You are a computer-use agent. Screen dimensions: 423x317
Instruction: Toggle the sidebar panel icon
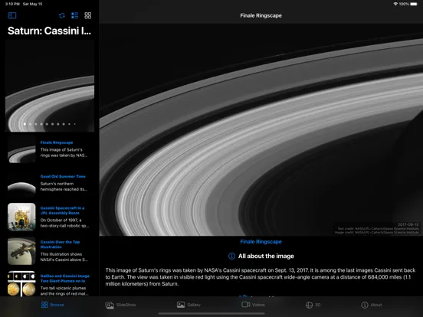coord(12,15)
